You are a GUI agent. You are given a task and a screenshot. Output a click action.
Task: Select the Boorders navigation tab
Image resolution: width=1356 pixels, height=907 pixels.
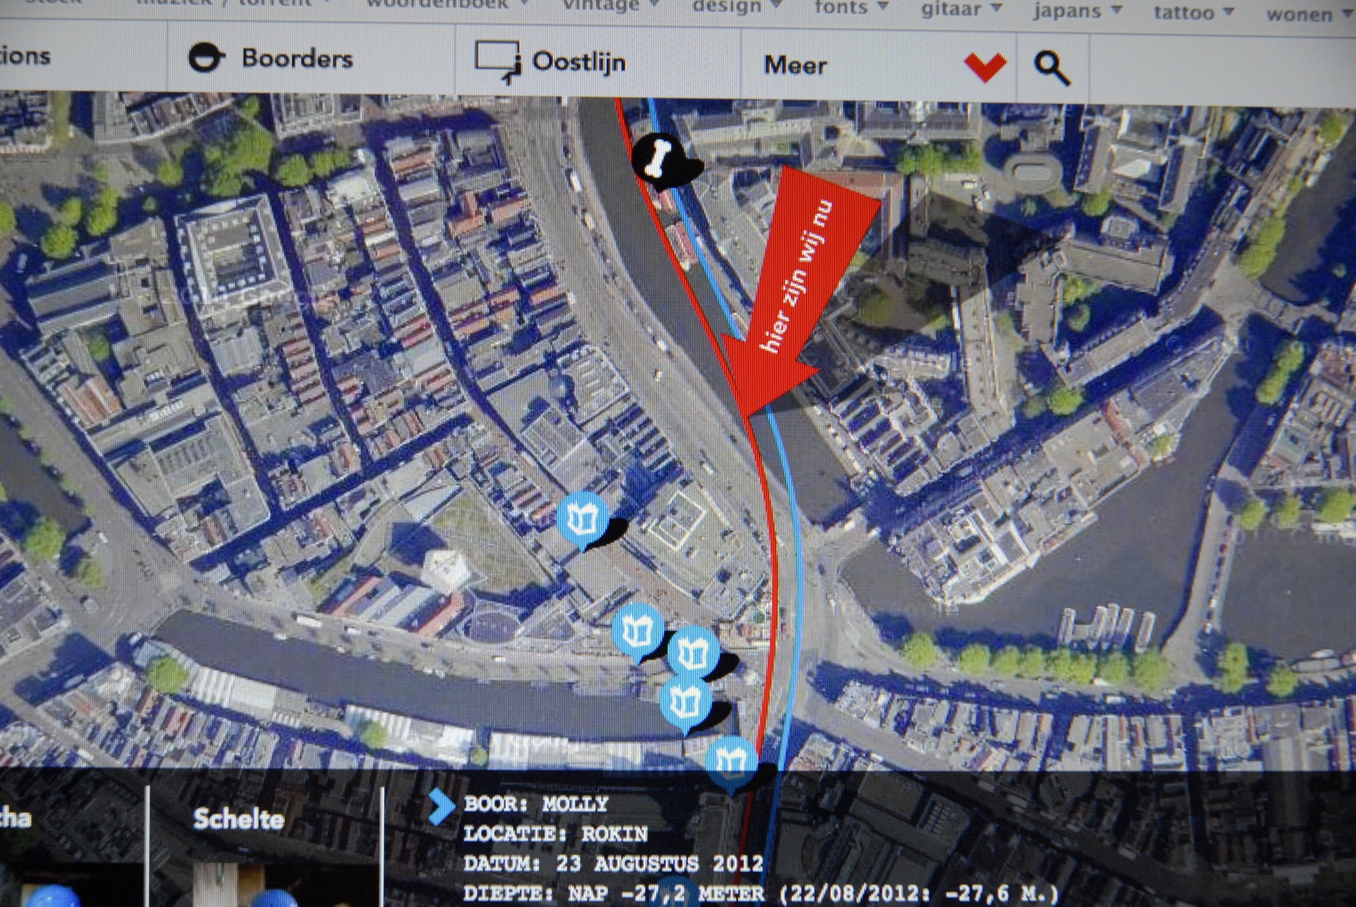(297, 58)
